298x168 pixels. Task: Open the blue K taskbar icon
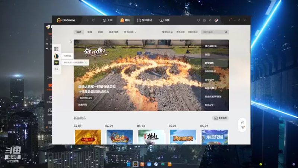[149, 164]
